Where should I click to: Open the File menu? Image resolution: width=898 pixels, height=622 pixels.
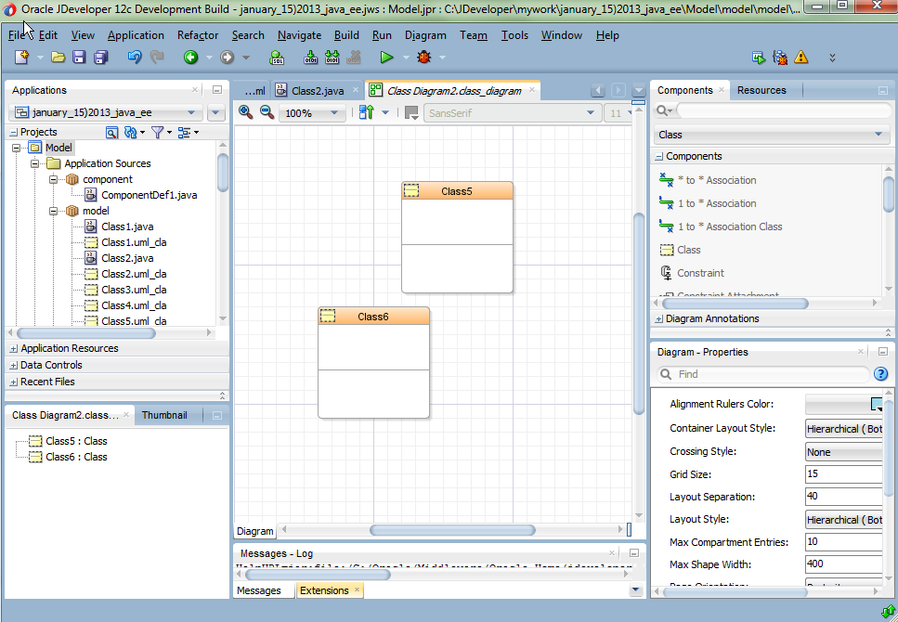pyautogui.click(x=16, y=35)
